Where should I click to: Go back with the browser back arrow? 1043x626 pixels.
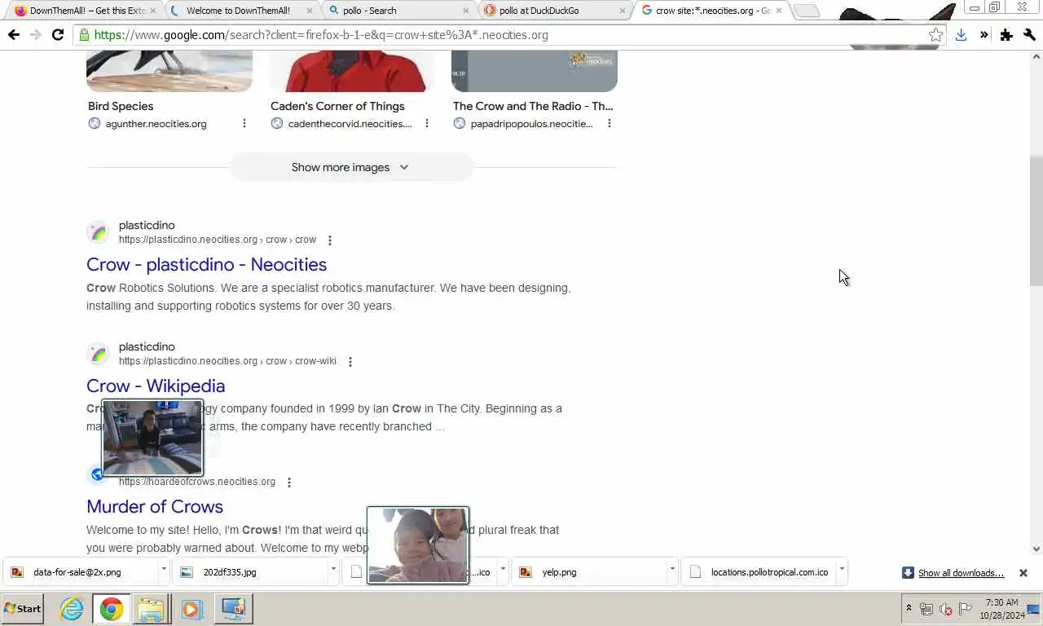13,35
